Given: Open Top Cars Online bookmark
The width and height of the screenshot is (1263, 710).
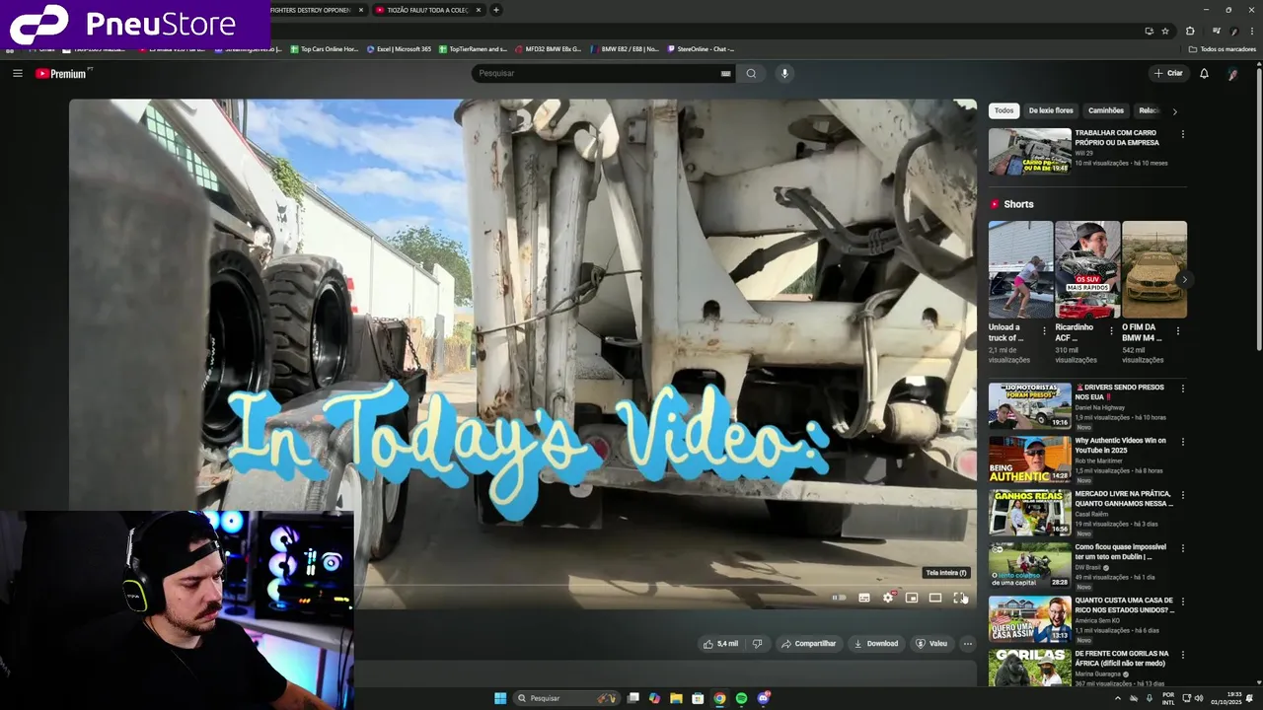Looking at the screenshot, I should pyautogui.click(x=325, y=48).
